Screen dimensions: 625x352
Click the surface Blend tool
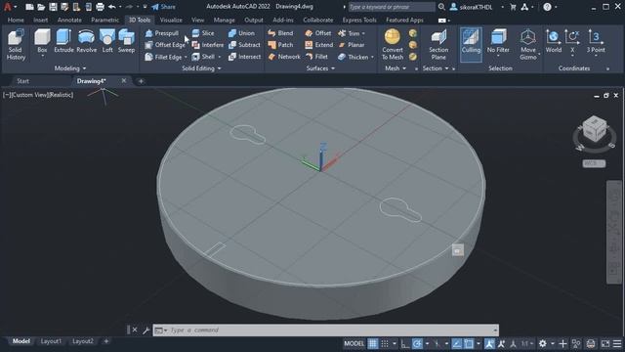click(x=280, y=33)
